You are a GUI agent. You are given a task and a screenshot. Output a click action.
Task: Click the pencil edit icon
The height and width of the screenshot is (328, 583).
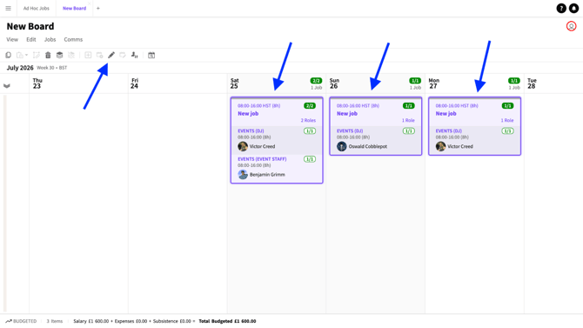[111, 55]
